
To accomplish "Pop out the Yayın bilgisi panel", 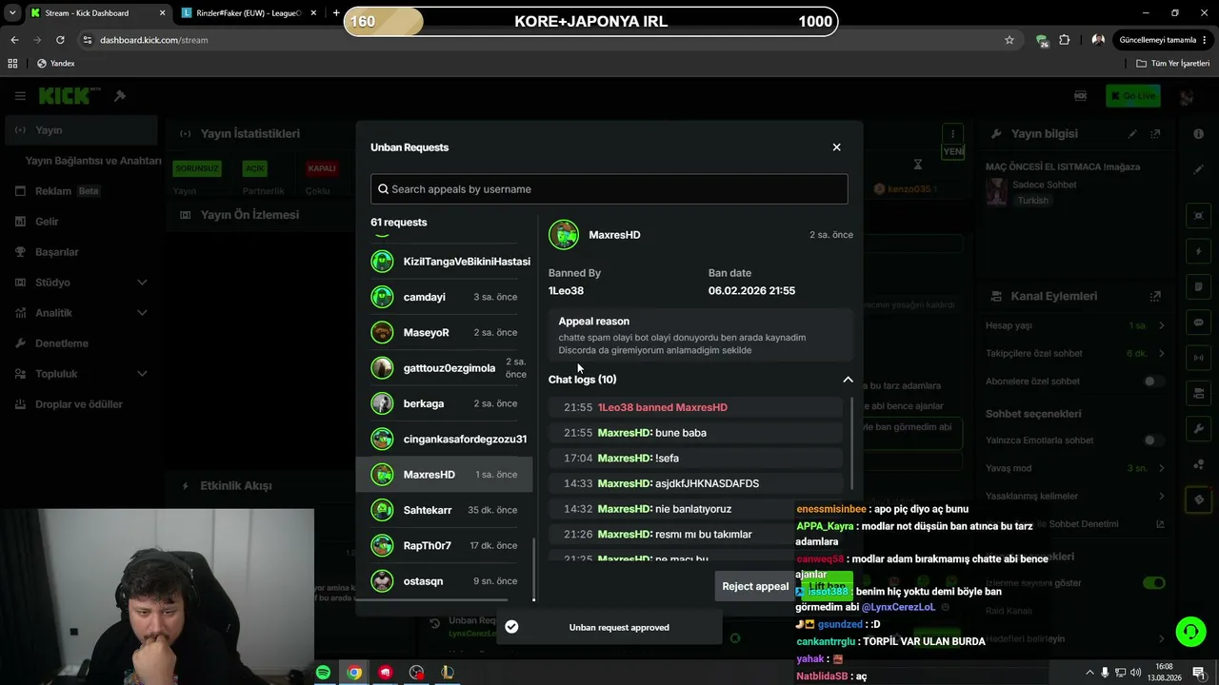I will click(x=1155, y=134).
